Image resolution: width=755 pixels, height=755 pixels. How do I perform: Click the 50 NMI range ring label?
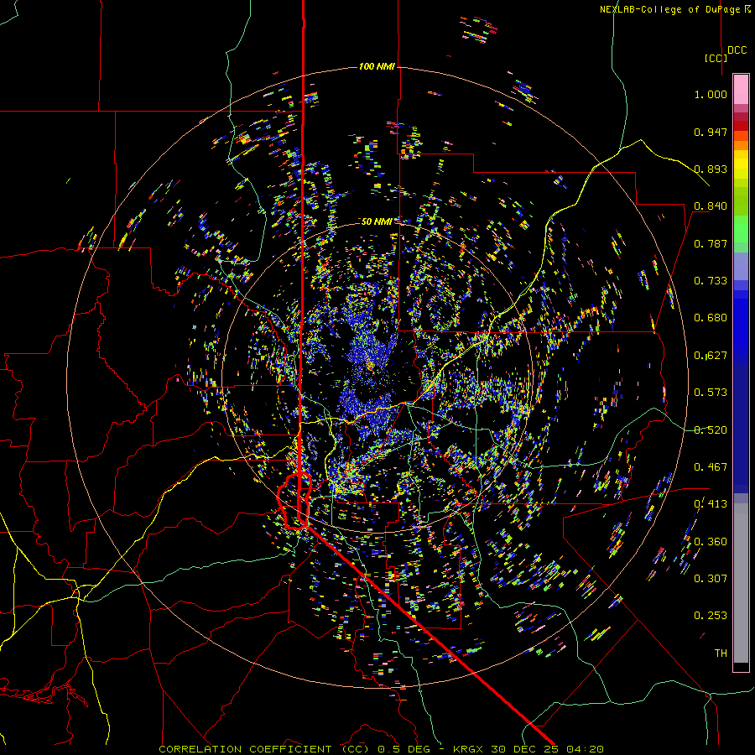(x=377, y=221)
